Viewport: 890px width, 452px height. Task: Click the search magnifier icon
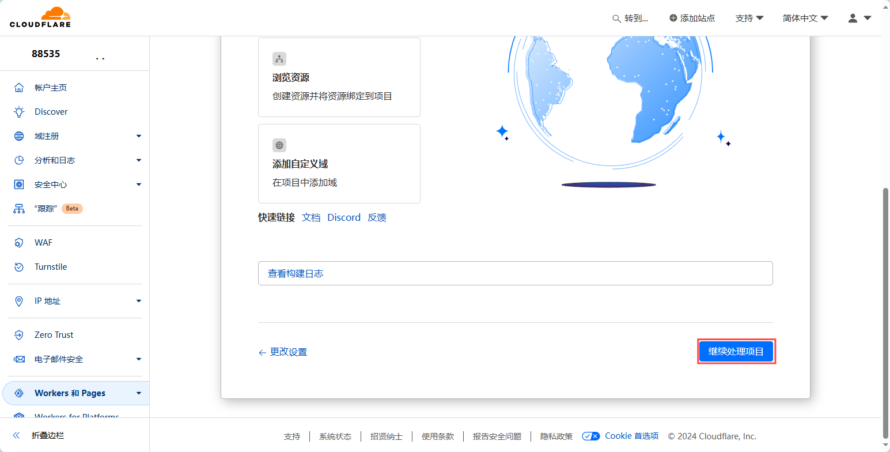(616, 18)
